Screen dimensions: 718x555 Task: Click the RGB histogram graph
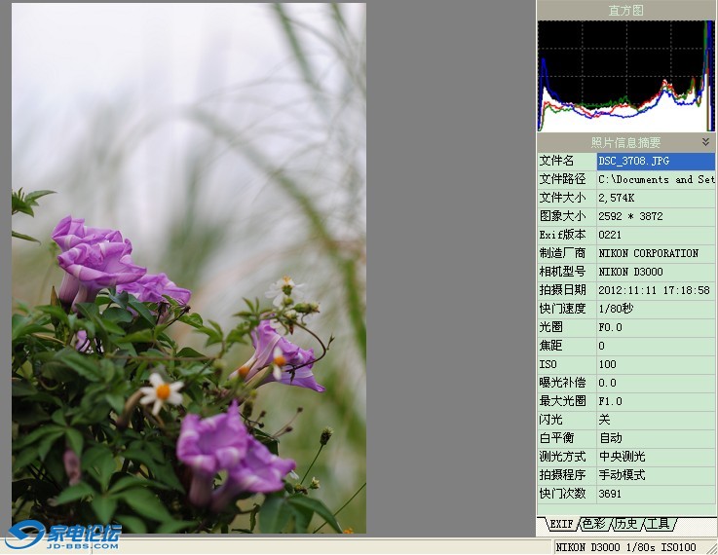(x=625, y=76)
